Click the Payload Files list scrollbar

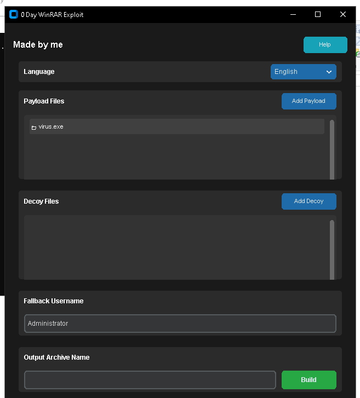[x=332, y=149]
